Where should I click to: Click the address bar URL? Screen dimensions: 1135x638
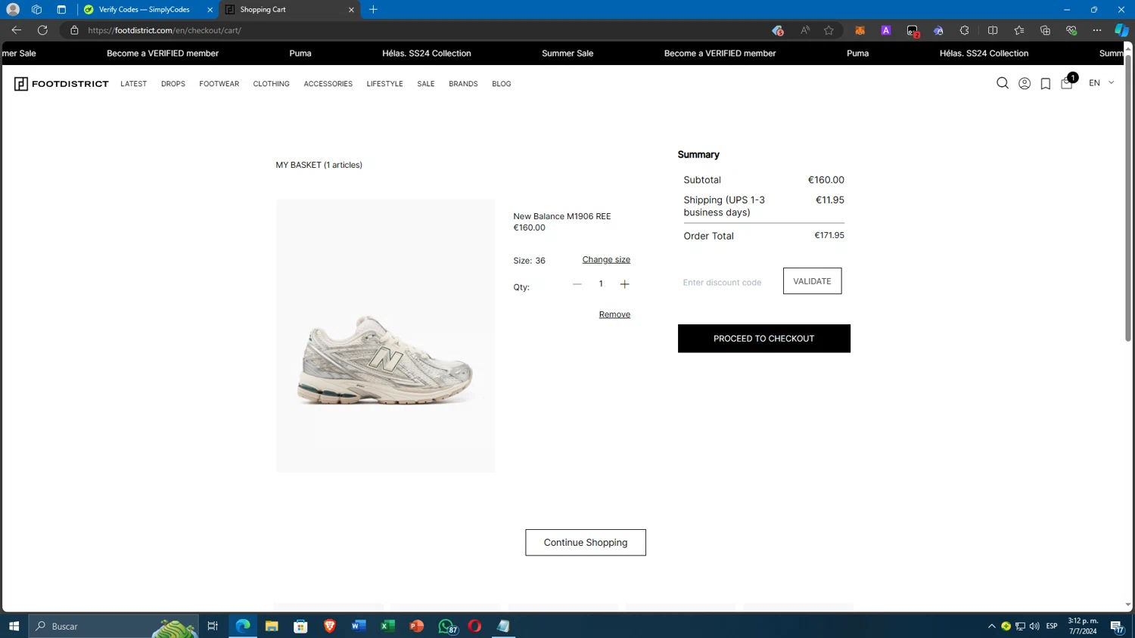(x=164, y=30)
